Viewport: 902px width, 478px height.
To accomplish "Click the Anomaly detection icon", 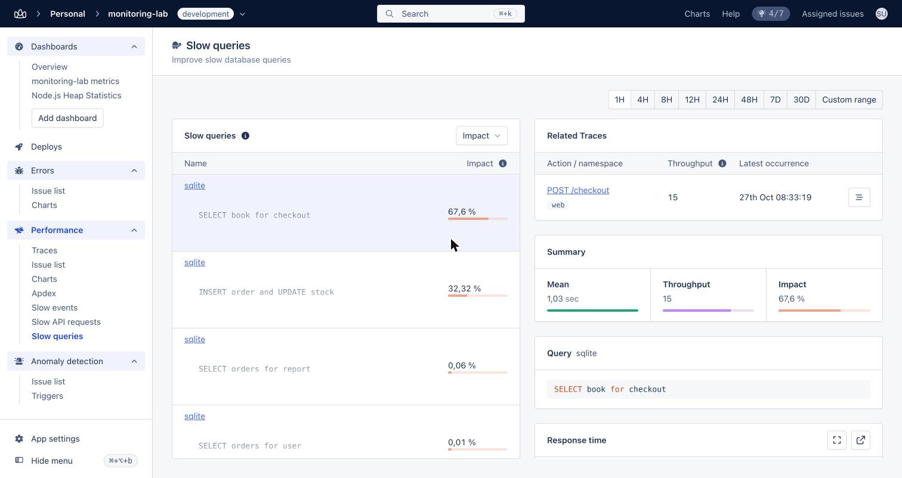I will point(19,361).
